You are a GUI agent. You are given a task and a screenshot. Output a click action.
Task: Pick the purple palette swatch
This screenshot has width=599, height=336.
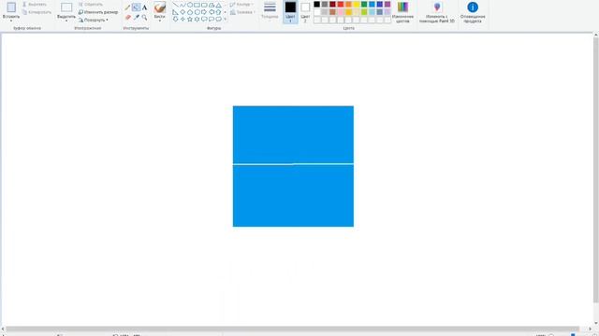coord(387,4)
